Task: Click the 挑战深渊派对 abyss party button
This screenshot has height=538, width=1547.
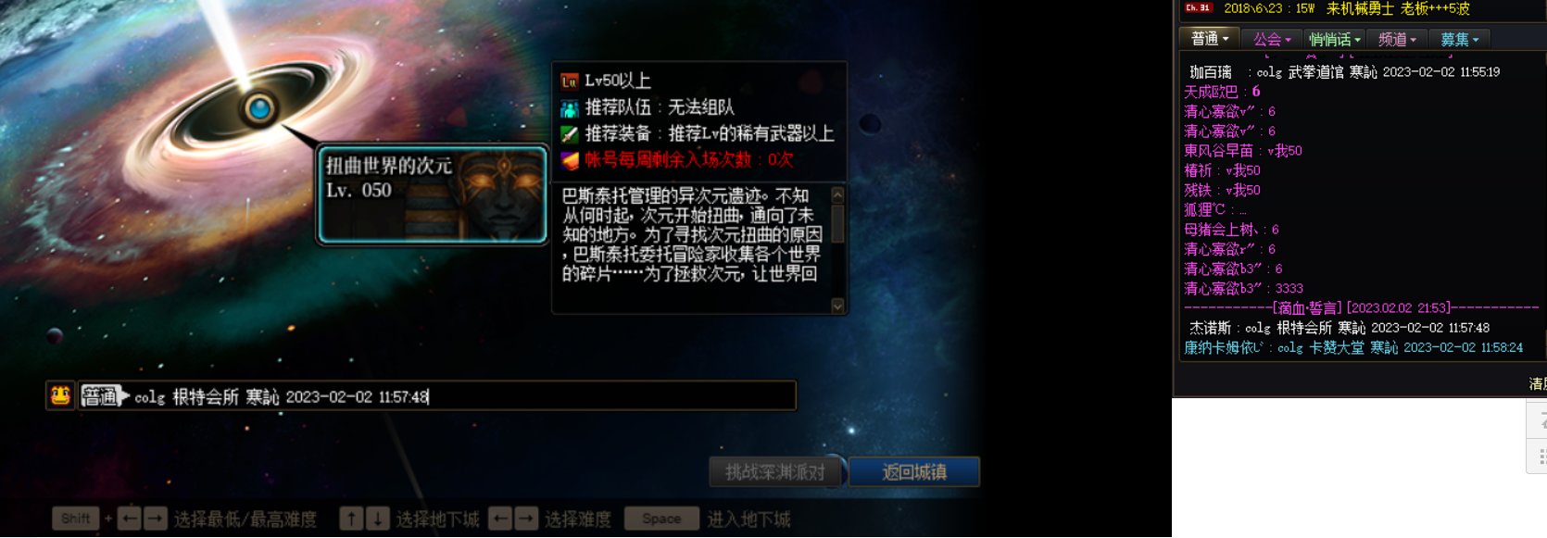Action: click(775, 472)
